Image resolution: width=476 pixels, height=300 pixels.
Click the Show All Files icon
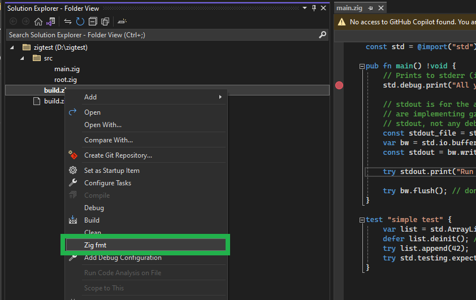click(105, 21)
